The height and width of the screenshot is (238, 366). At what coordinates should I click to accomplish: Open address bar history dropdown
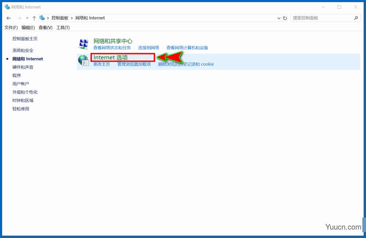click(279, 18)
